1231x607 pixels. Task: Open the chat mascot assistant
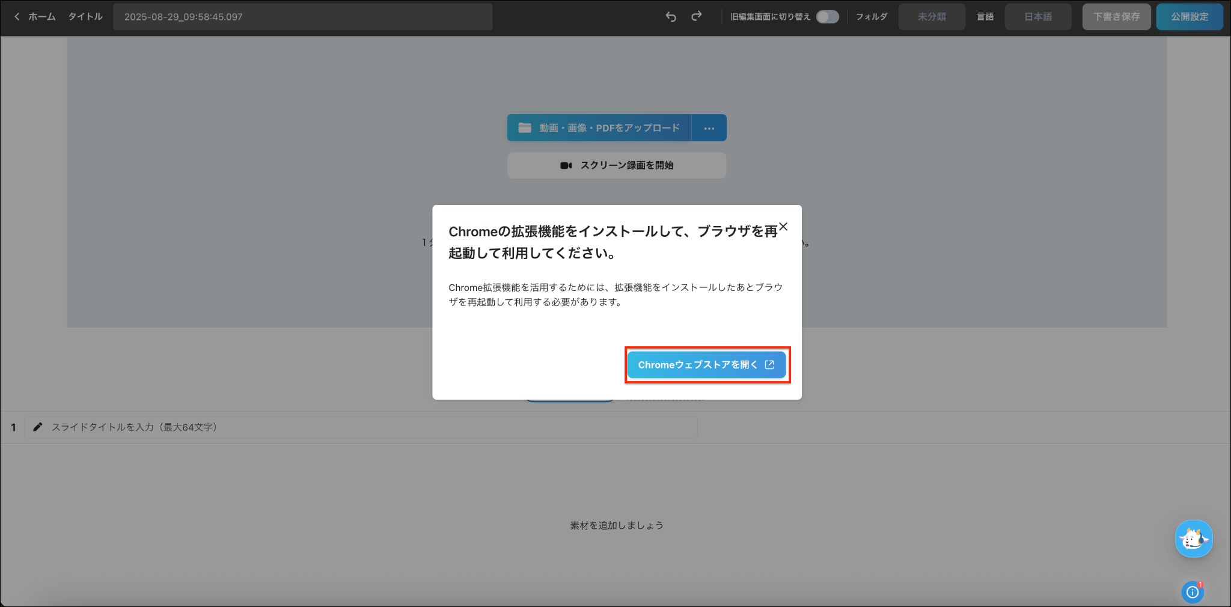coord(1194,538)
